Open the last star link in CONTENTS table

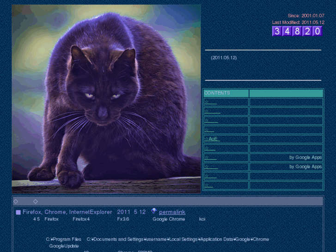point(209,185)
